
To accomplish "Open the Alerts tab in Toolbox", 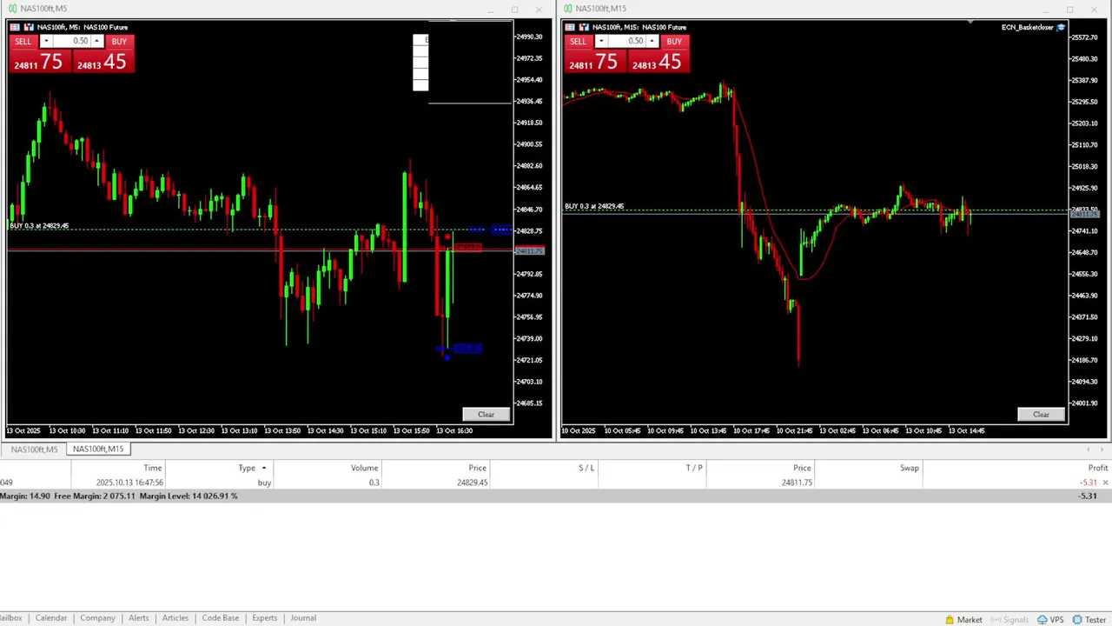I will coord(139,618).
